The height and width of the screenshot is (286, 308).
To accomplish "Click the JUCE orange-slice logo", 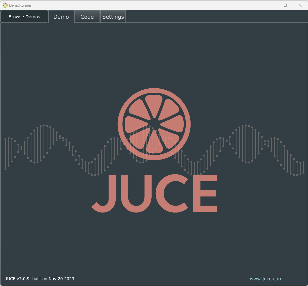I will click(x=154, y=124).
